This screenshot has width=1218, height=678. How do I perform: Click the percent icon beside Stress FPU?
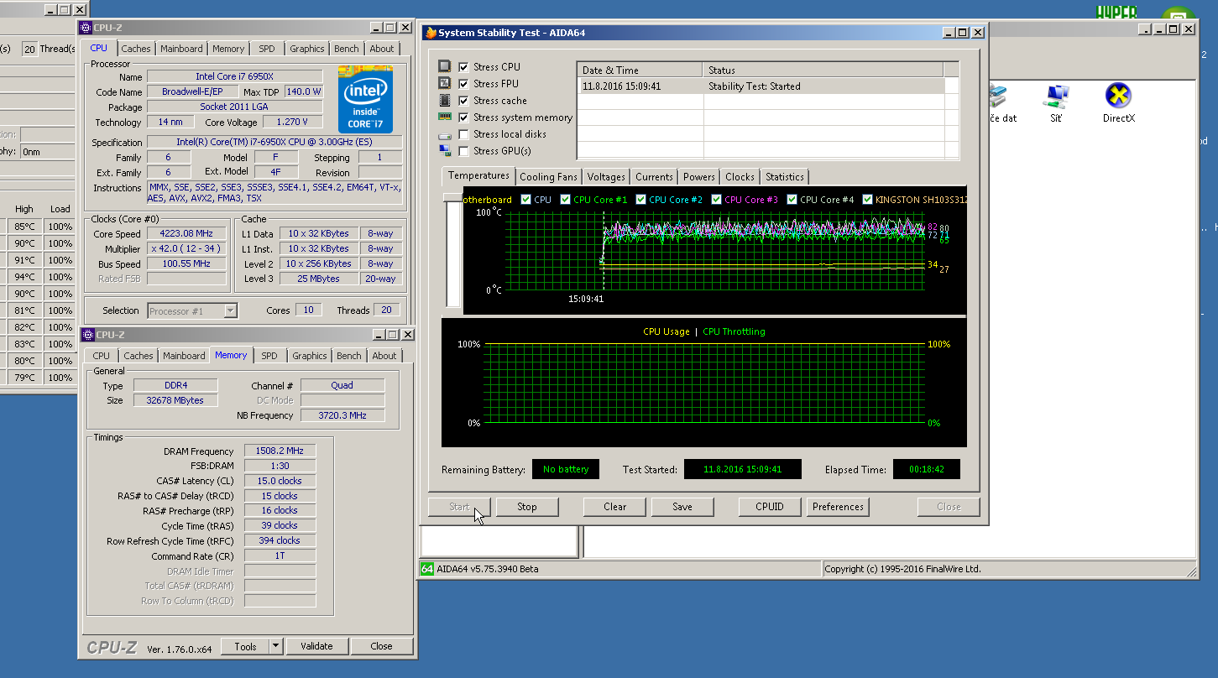pos(445,83)
